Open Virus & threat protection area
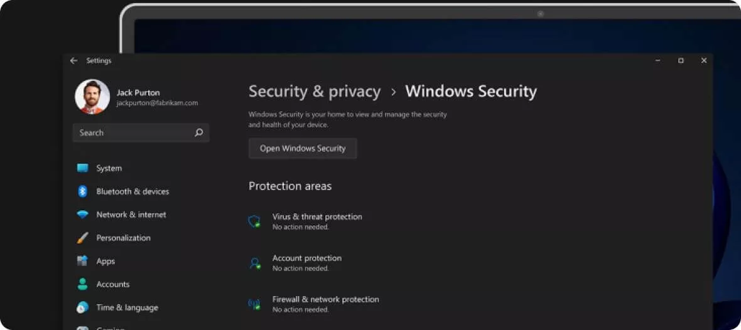The width and height of the screenshot is (741, 330). point(317,217)
